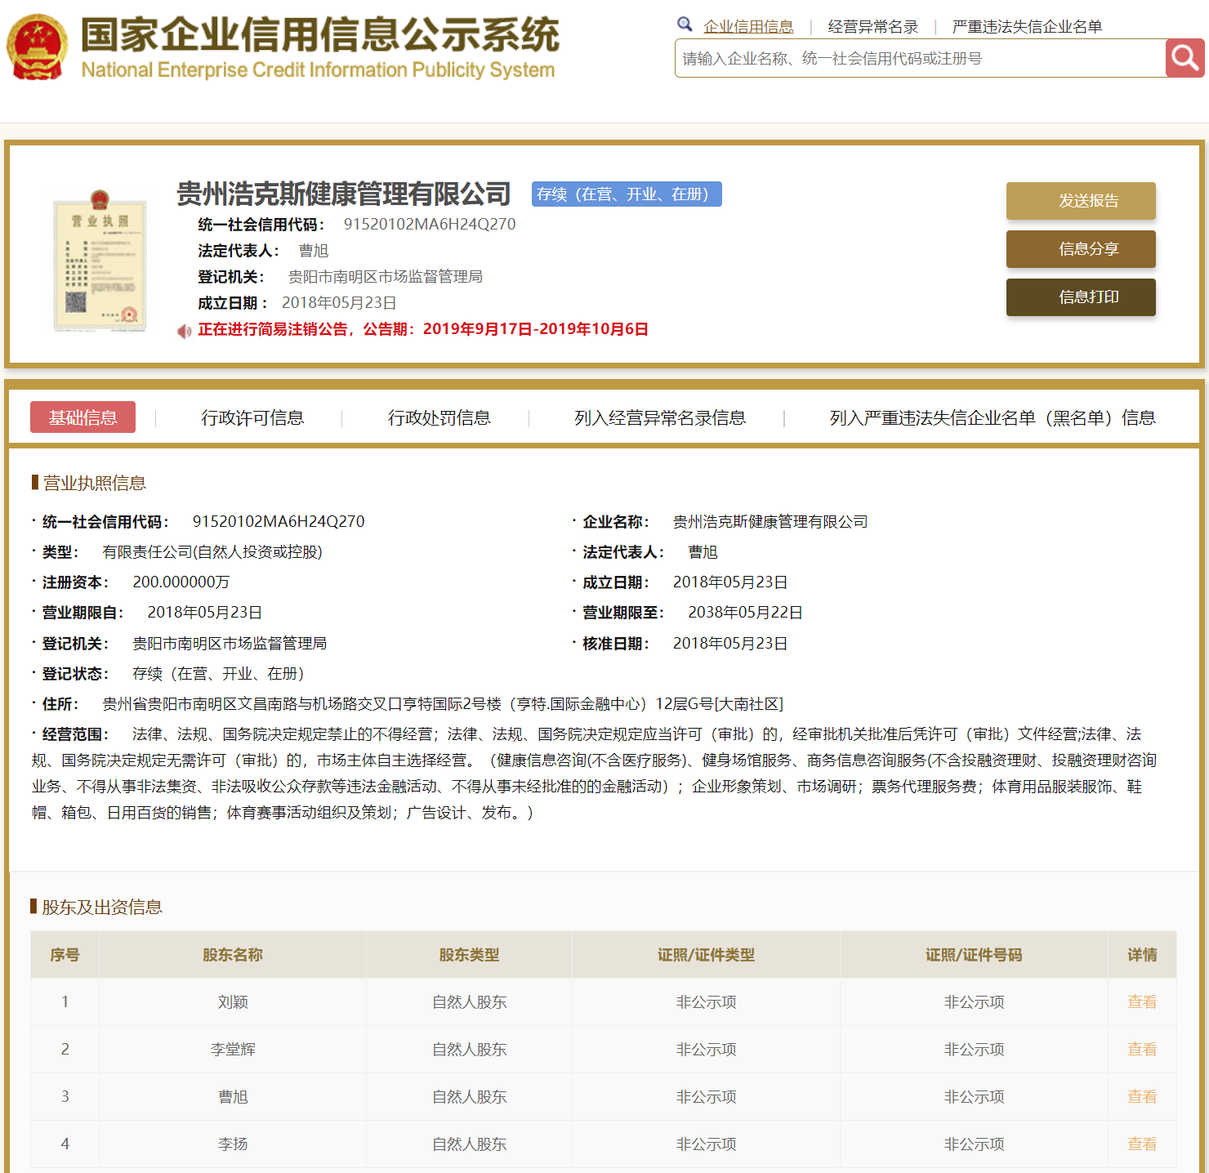This screenshot has height=1173, width=1209.
Task: Click the small magnifier icon before 企业信用信息
Action: point(685,24)
